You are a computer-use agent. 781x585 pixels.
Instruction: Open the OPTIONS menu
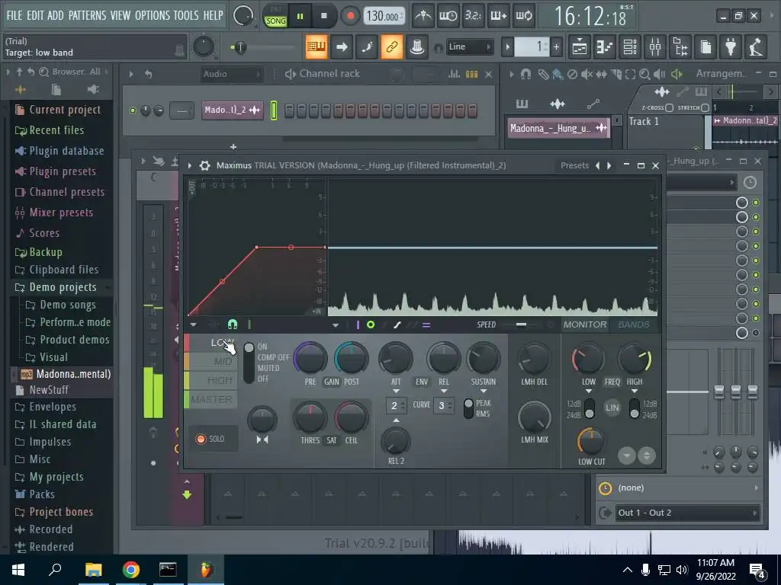tap(153, 15)
